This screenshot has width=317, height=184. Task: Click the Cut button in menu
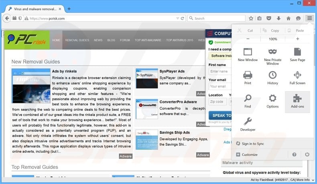coord(248,30)
